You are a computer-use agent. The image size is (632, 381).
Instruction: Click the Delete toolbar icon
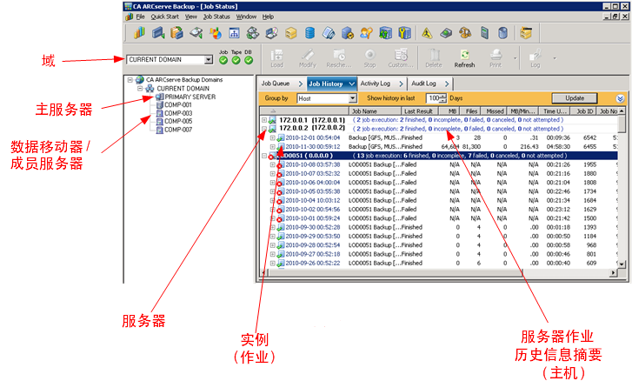coord(433,58)
